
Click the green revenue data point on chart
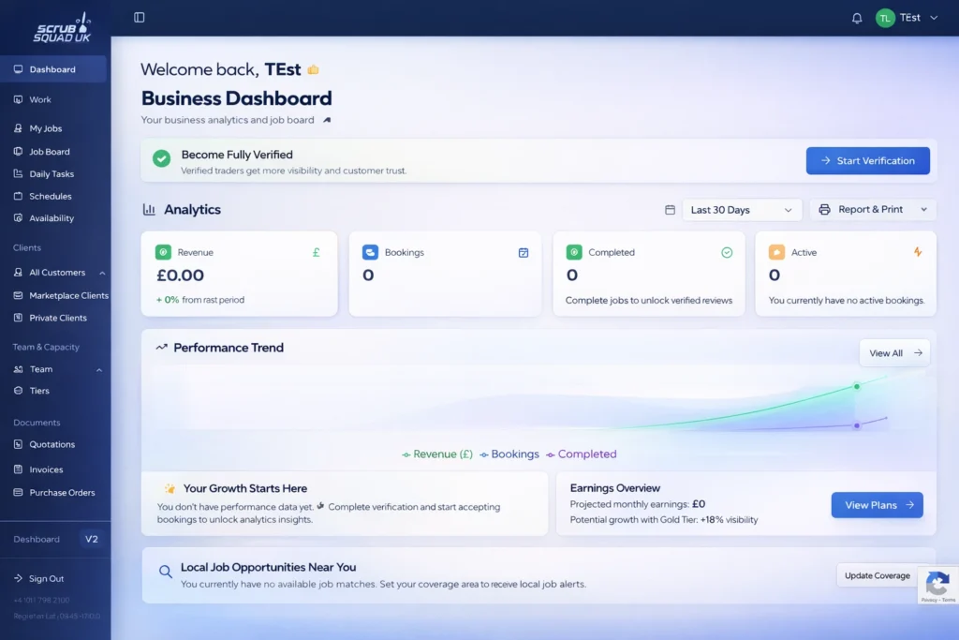(x=856, y=387)
